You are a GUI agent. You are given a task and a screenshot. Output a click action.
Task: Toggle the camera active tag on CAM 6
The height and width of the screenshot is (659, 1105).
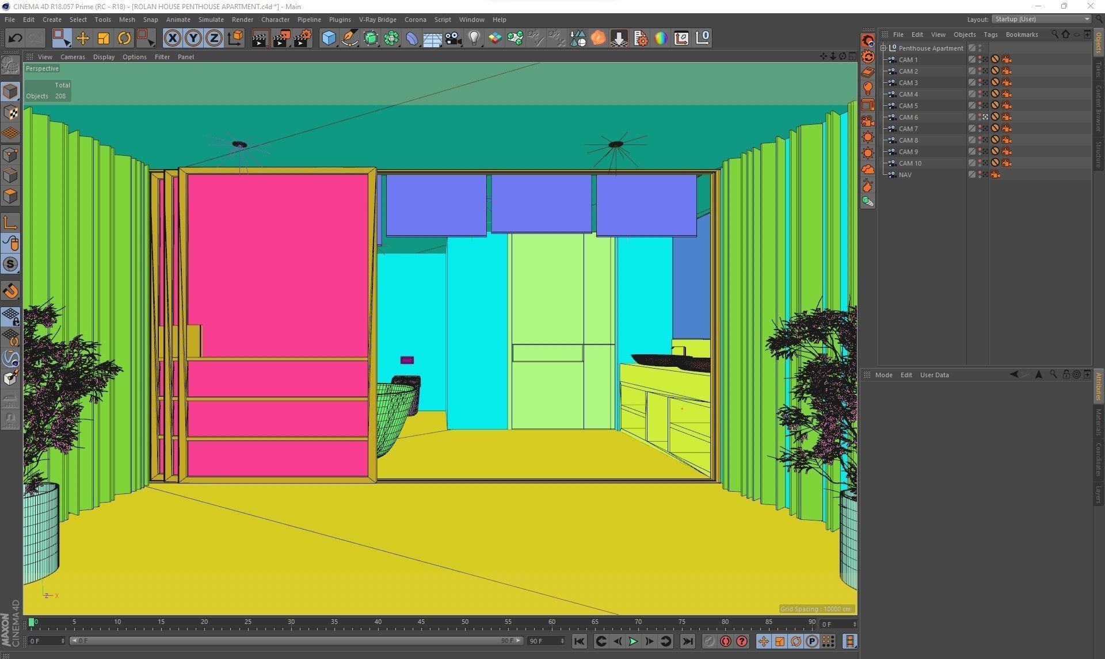pyautogui.click(x=986, y=117)
